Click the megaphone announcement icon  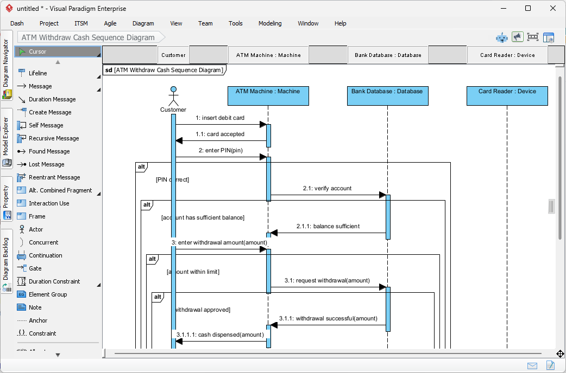coord(517,37)
